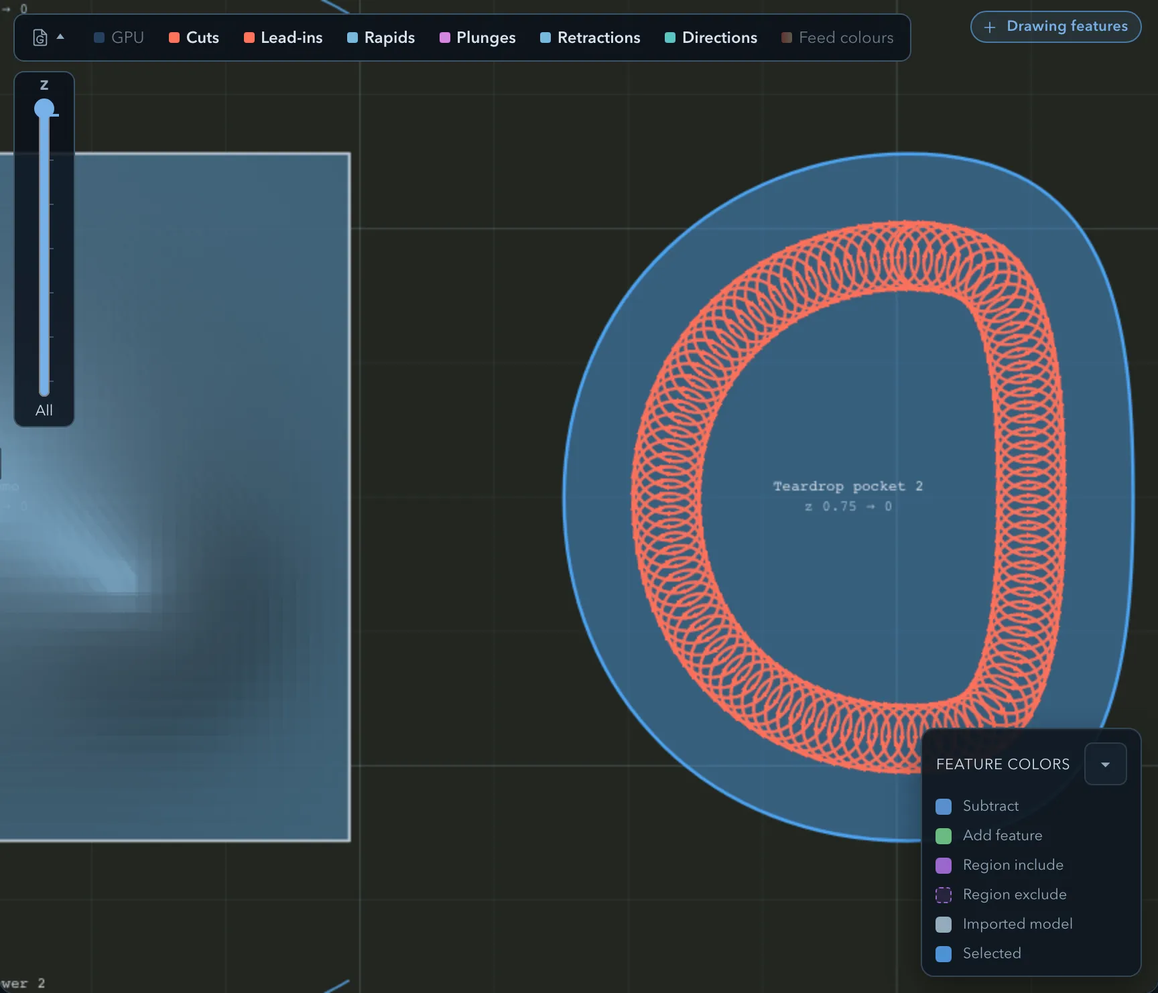Toggle GPU rendering option

point(119,38)
